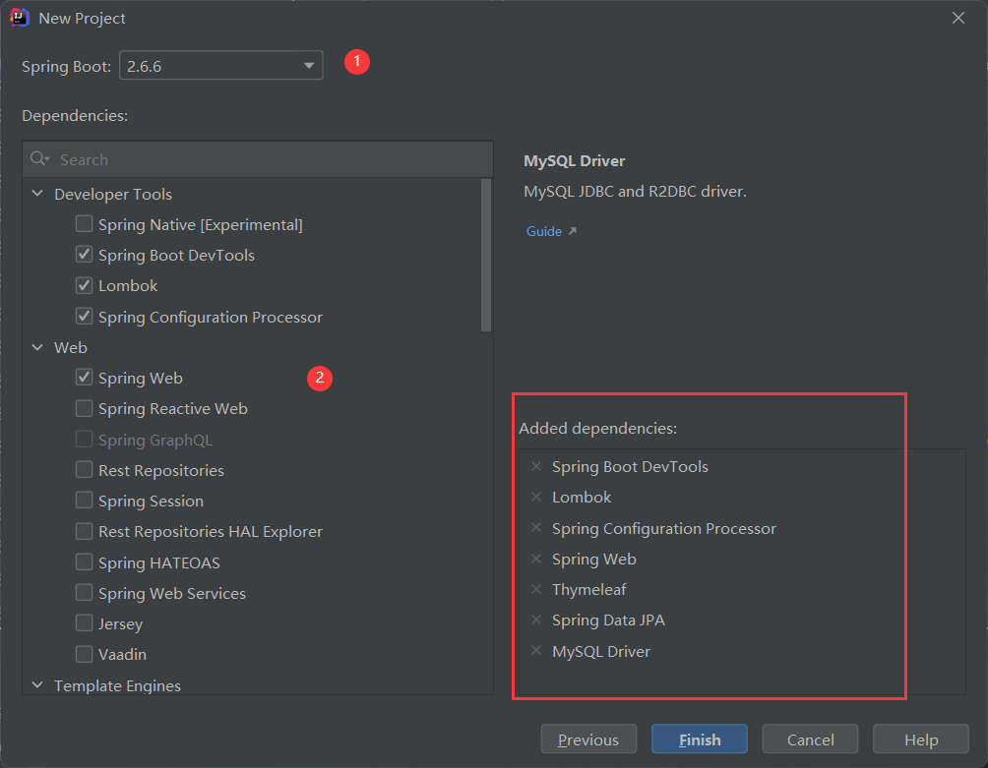The image size is (988, 768).
Task: Remove Spring Data JPA dependency
Action: tap(536, 620)
